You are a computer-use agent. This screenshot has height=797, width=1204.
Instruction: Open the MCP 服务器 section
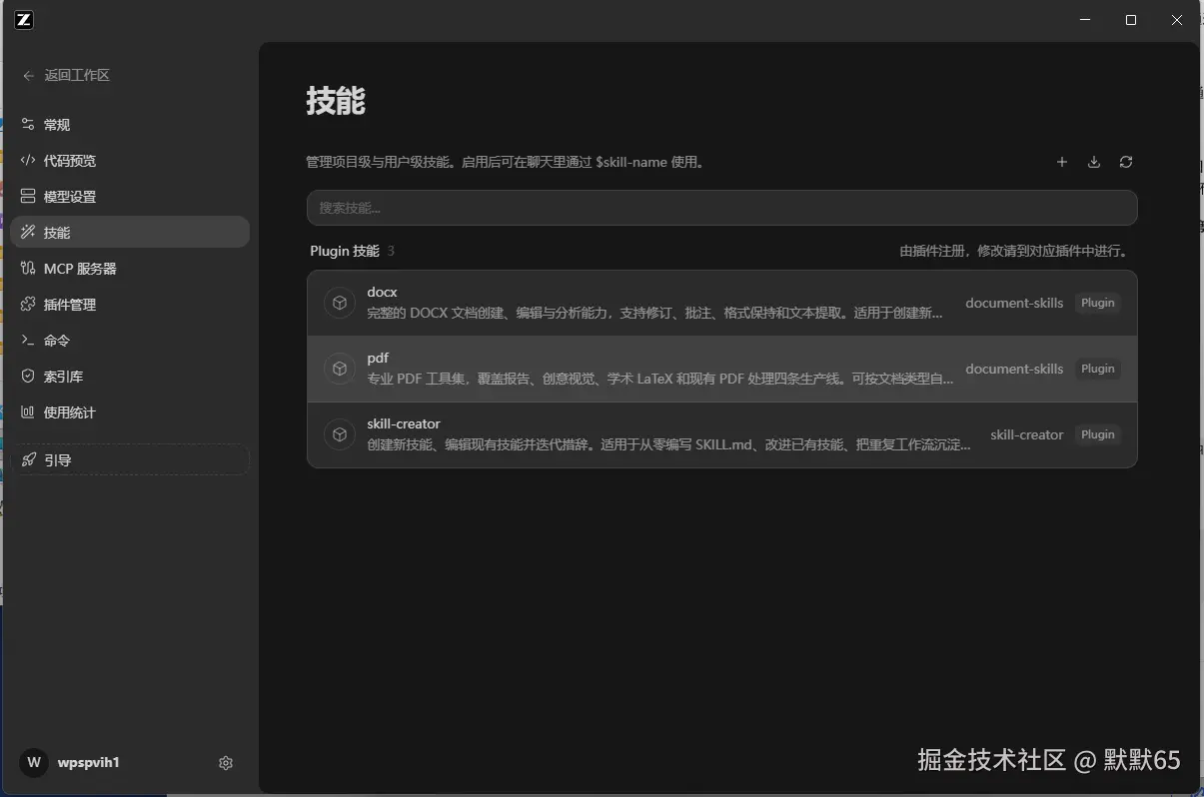pyautogui.click(x=130, y=269)
